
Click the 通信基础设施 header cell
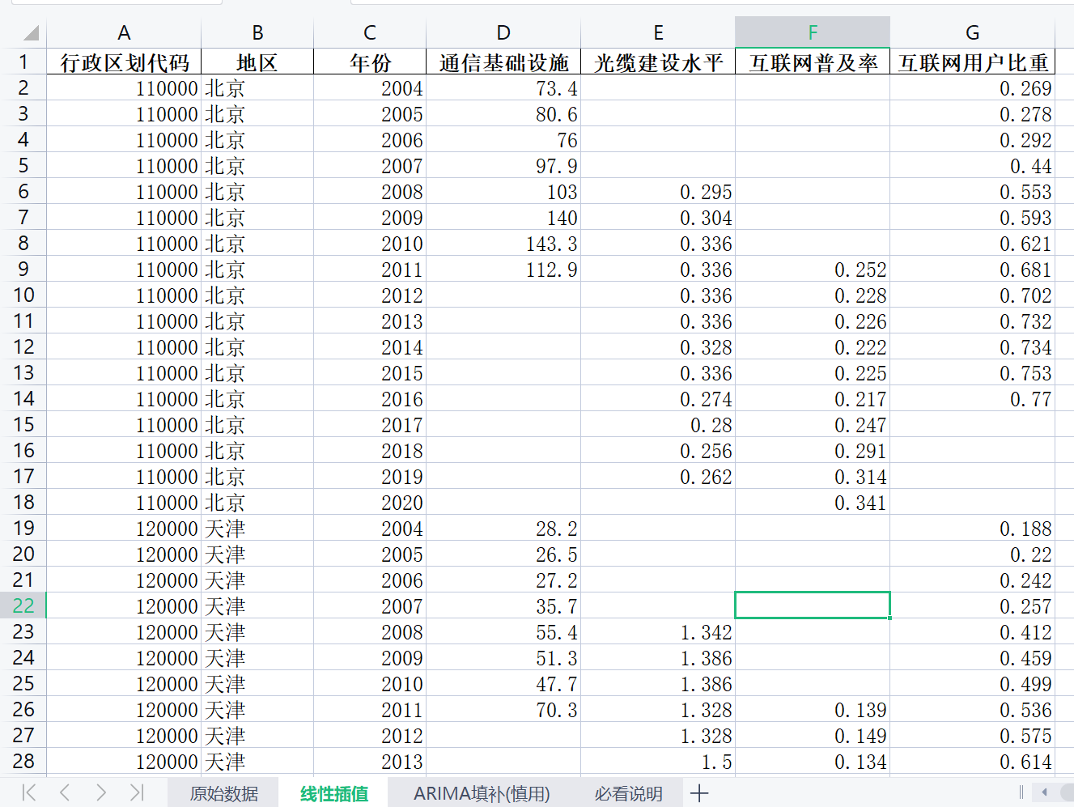pos(503,62)
